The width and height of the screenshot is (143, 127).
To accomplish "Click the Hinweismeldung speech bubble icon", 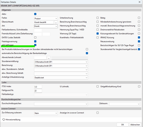I will click(4, 120).
